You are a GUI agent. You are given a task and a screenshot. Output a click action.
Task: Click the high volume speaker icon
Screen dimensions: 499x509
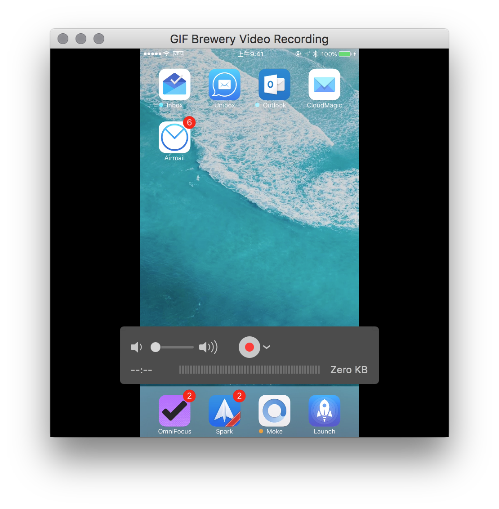point(208,347)
